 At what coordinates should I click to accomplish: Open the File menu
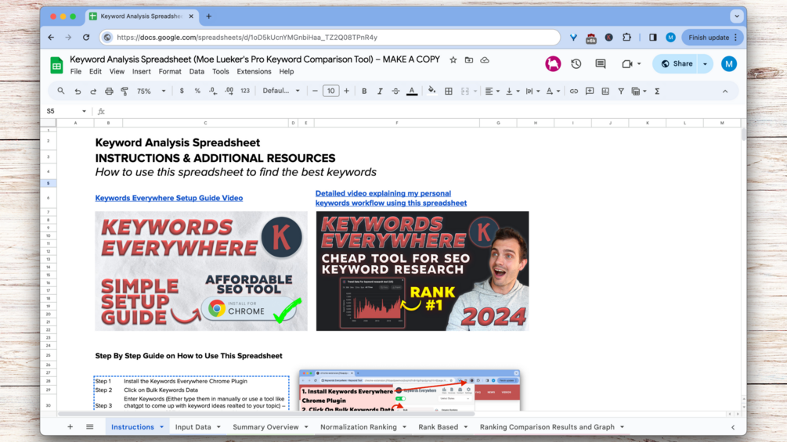76,72
